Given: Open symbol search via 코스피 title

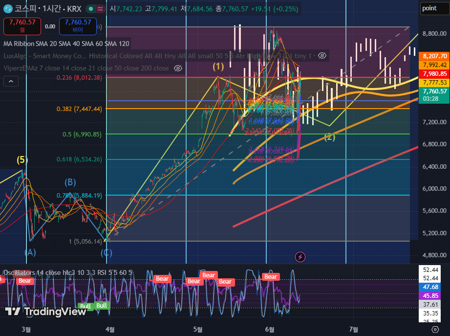Looking at the screenshot, I should tap(48, 9).
